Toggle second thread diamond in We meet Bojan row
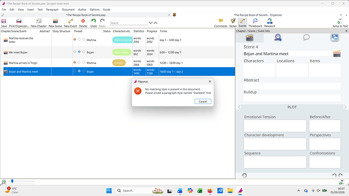Screen dimensions: 349x196 click(x=79, y=52)
